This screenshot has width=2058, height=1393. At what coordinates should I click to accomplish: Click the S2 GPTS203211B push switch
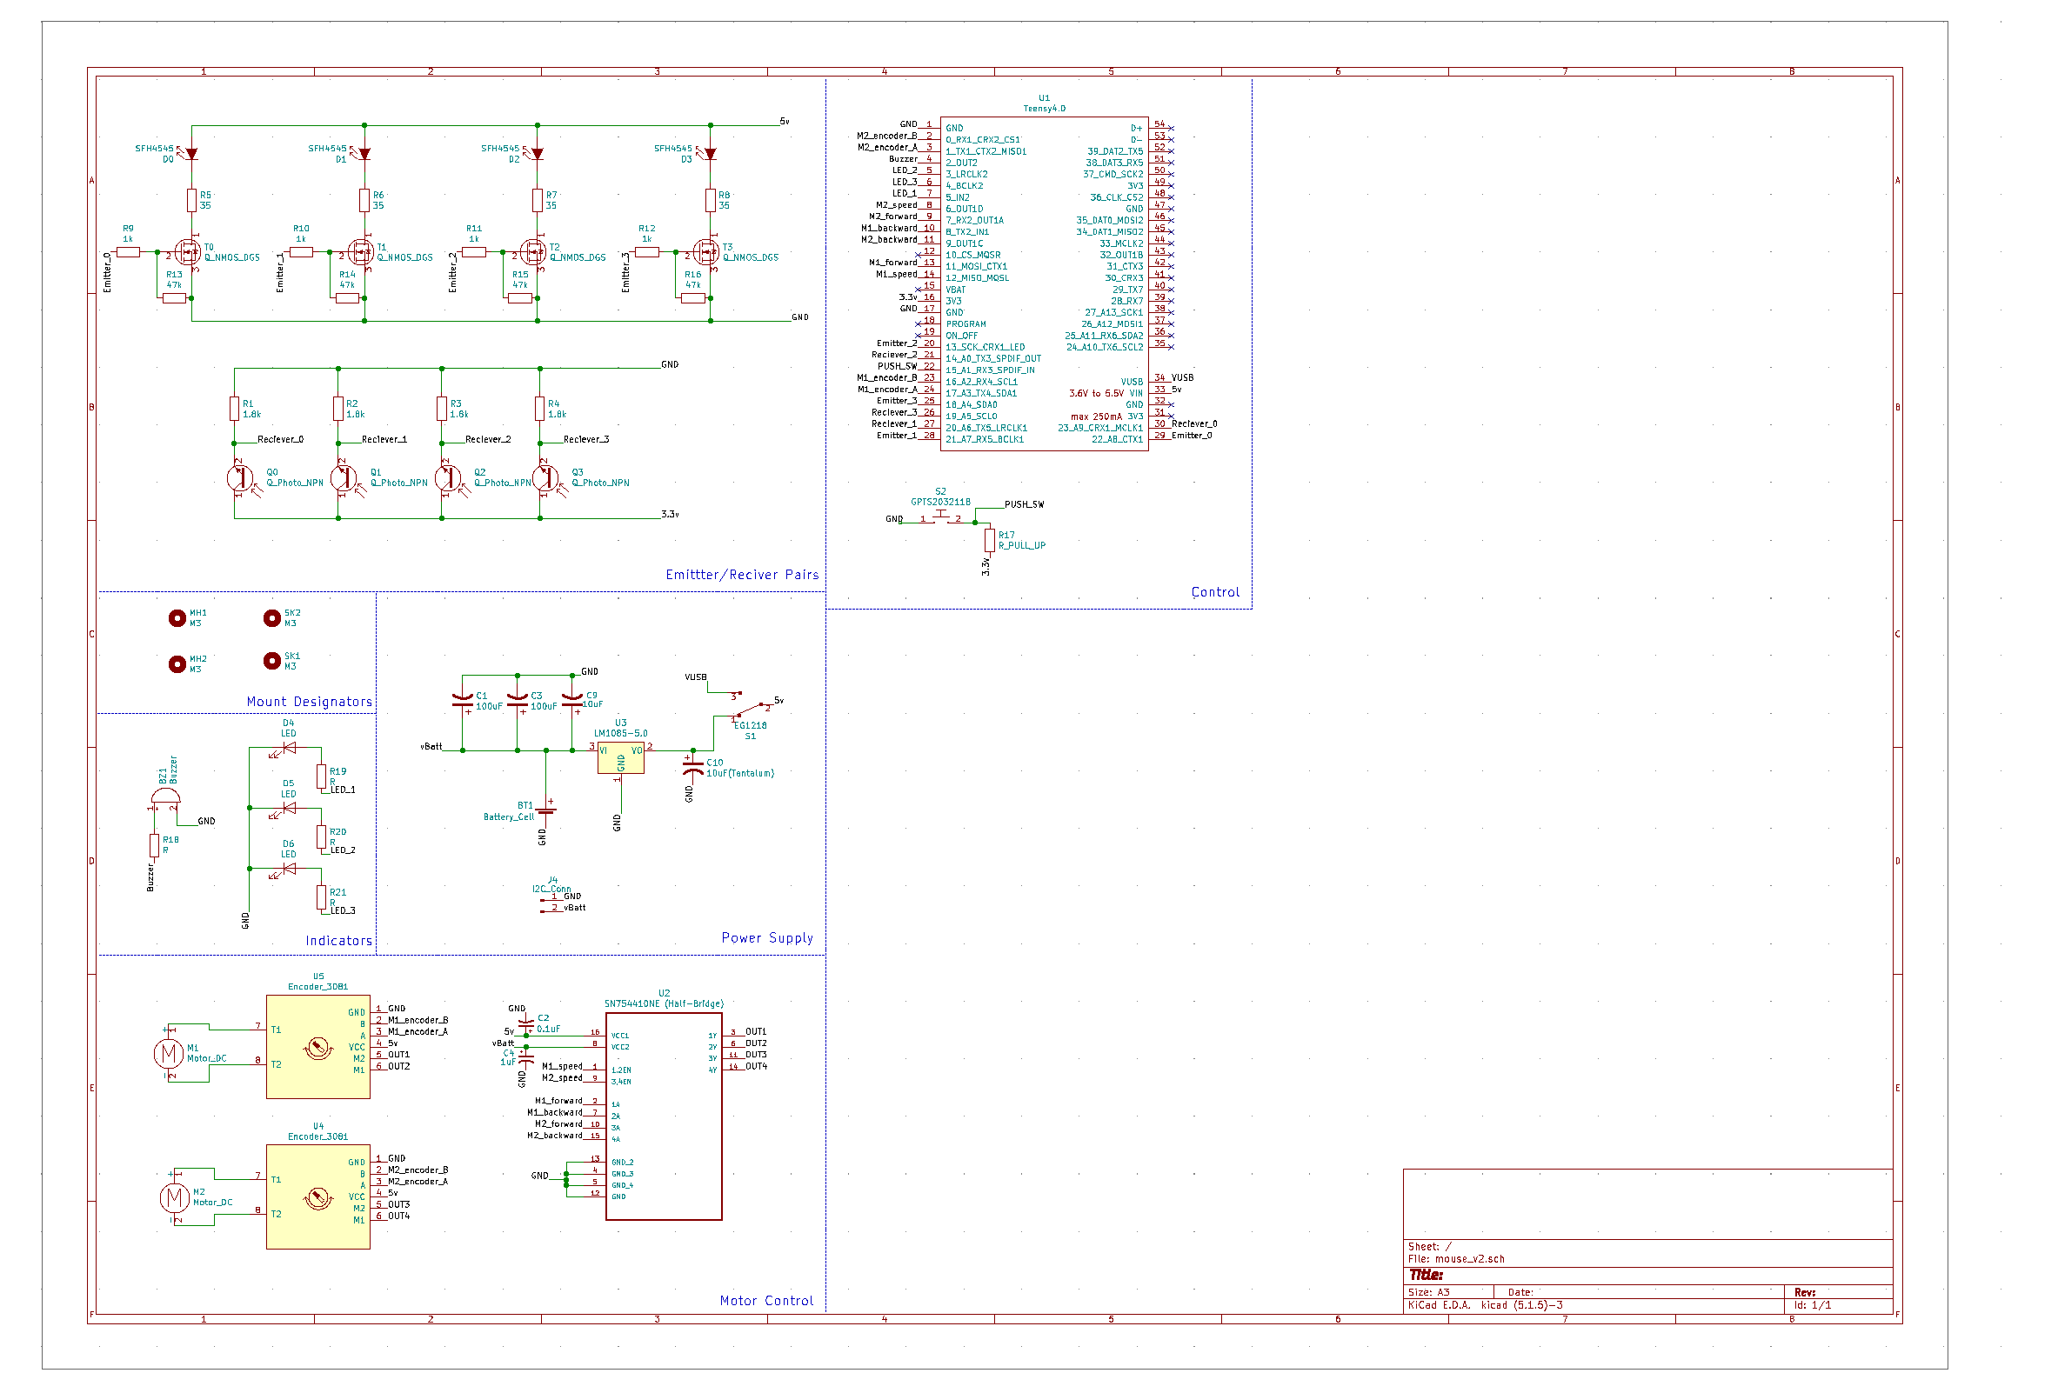coord(939,517)
